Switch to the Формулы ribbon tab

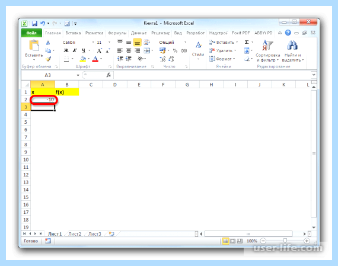[x=117, y=33]
